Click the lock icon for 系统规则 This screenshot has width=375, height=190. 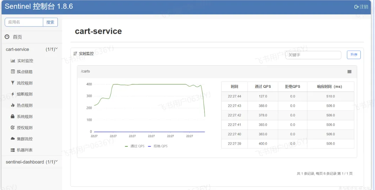coord(13,116)
